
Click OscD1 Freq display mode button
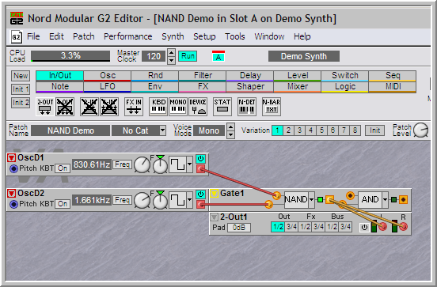pyautogui.click(x=122, y=164)
